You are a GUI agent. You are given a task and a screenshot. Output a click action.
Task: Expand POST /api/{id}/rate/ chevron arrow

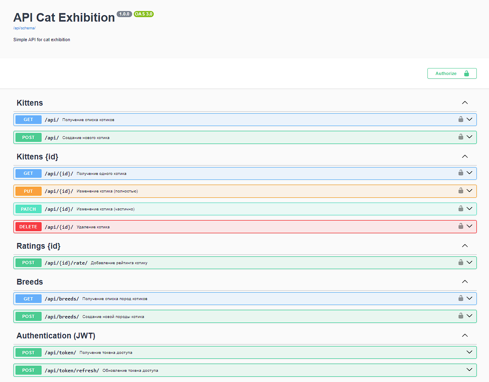469,262
